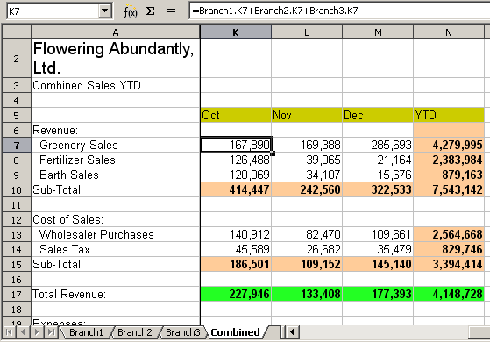The width and height of the screenshot is (490, 342).
Task: Open the Branch3 sheet tab
Action: coord(183,332)
